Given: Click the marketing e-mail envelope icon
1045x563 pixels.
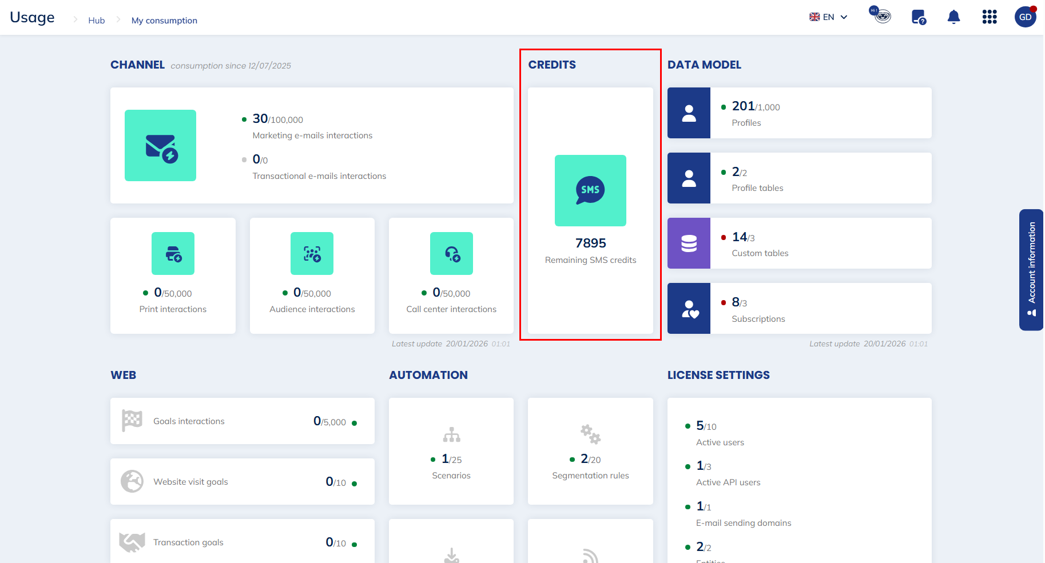Looking at the screenshot, I should point(160,146).
